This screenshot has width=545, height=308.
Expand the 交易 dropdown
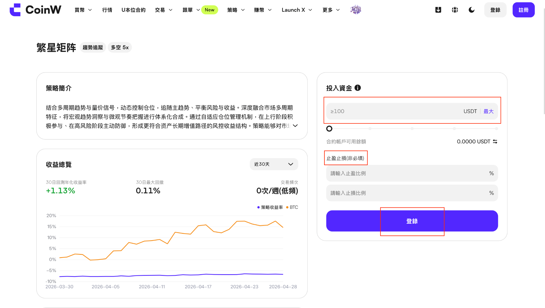click(164, 10)
